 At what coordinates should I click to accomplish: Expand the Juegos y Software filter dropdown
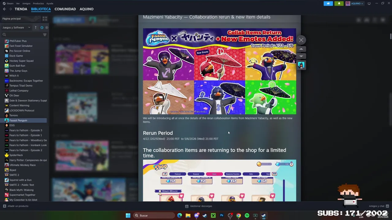(17, 28)
